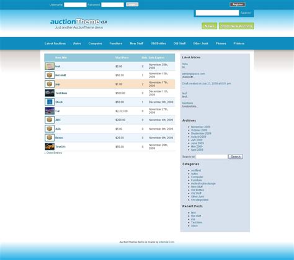Click 'December 8th, 2009' date in Stock row
This screenshot has height=260, width=294.
click(x=161, y=102)
